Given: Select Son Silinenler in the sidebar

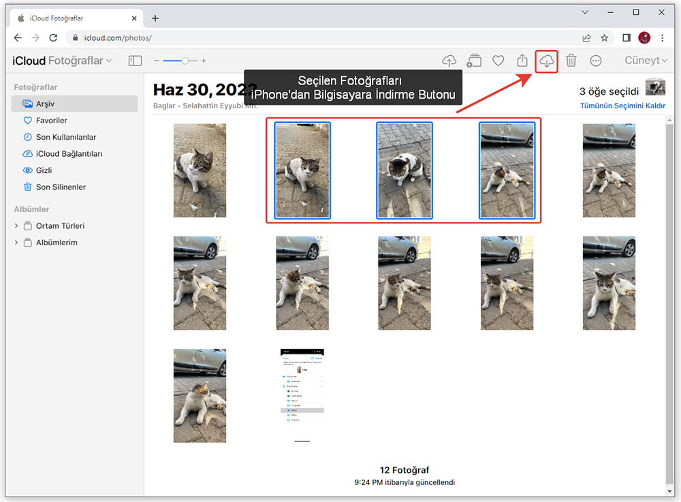Looking at the screenshot, I should click(61, 187).
